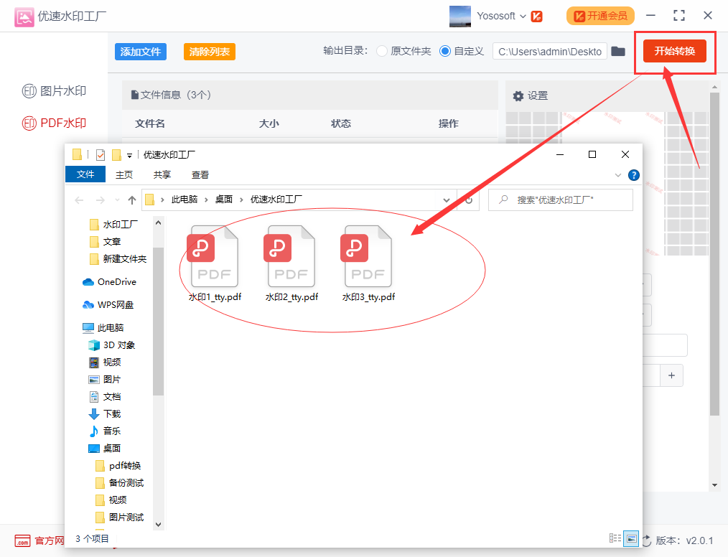This screenshot has width=728, height=557.
Task: Click navigation pane scroll down arrow
Action: (x=159, y=525)
